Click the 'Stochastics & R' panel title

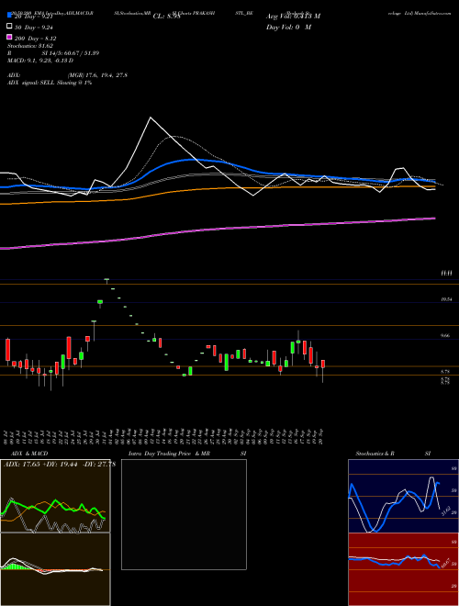click(x=375, y=454)
